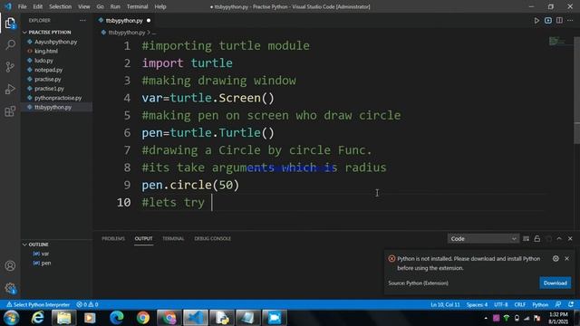This screenshot has width=580, height=326.
Task: Open editor More Actions ellipsis
Action: click(570, 21)
